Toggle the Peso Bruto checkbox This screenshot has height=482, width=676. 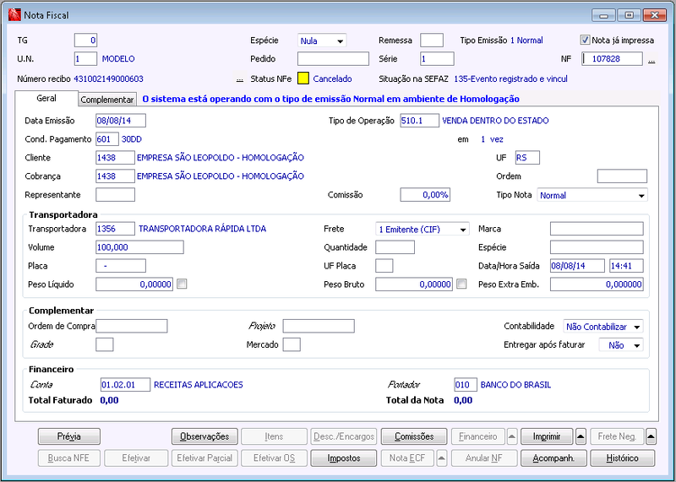pos(461,284)
